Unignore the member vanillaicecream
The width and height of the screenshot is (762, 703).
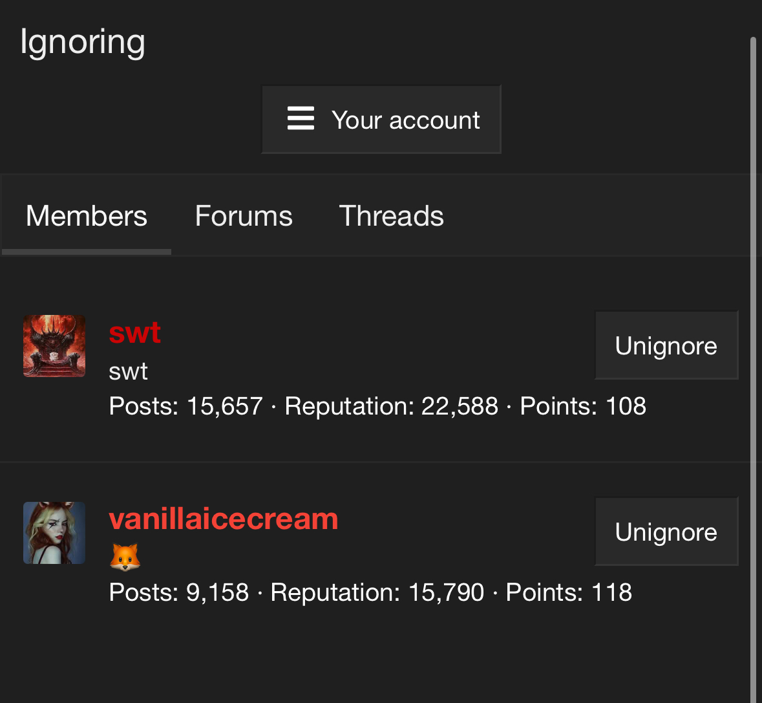pos(666,532)
